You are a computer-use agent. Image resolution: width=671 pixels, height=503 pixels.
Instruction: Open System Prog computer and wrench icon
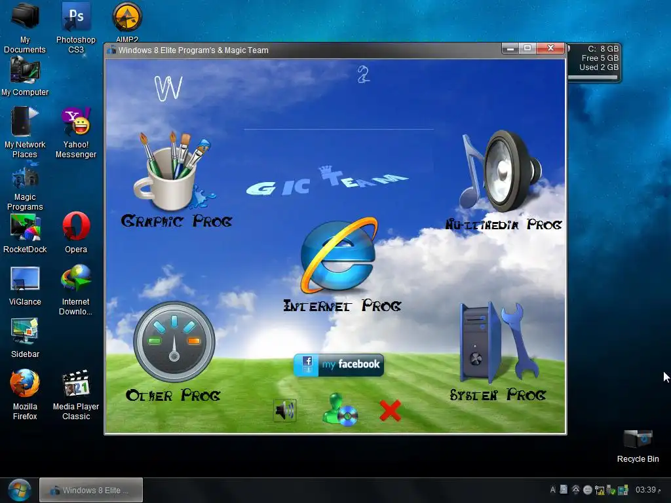point(499,342)
